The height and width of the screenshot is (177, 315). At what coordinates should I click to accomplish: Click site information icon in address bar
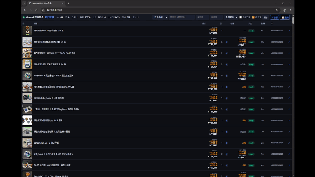pyautogui.click(x=43, y=10)
